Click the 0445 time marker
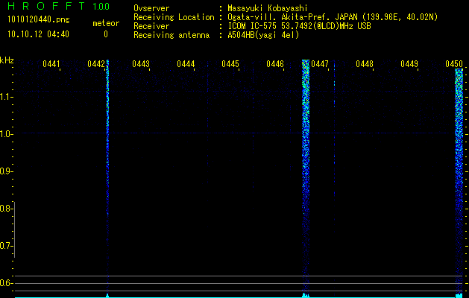This screenshot has height=298, width=469. click(230, 64)
